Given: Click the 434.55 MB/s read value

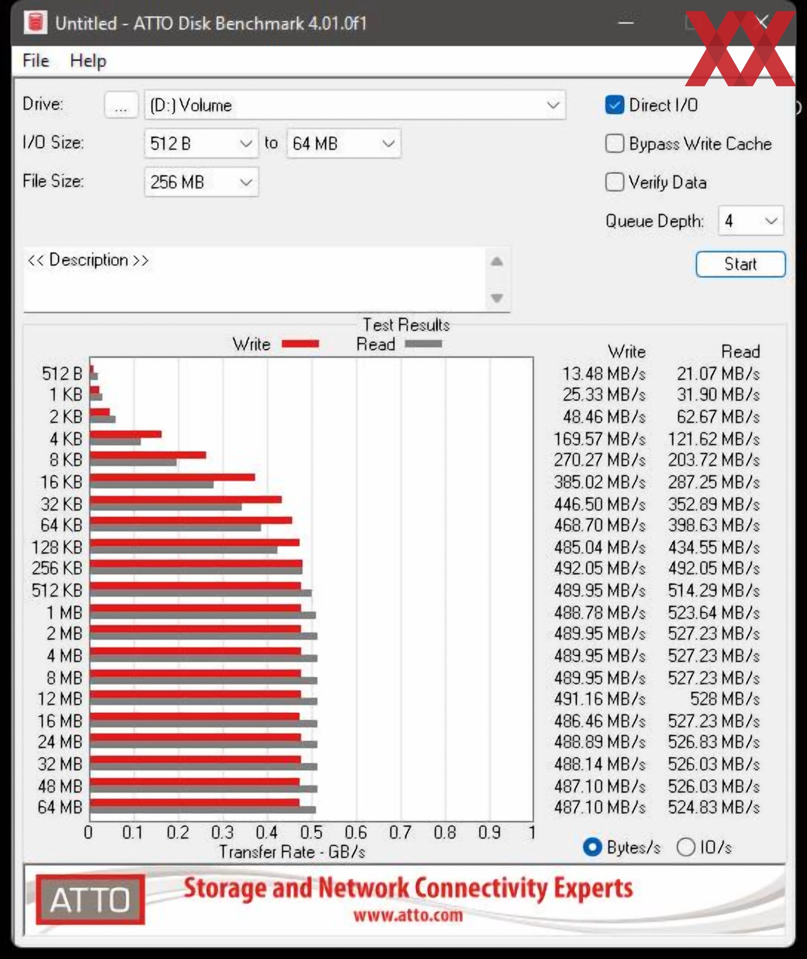Looking at the screenshot, I should coord(714,547).
